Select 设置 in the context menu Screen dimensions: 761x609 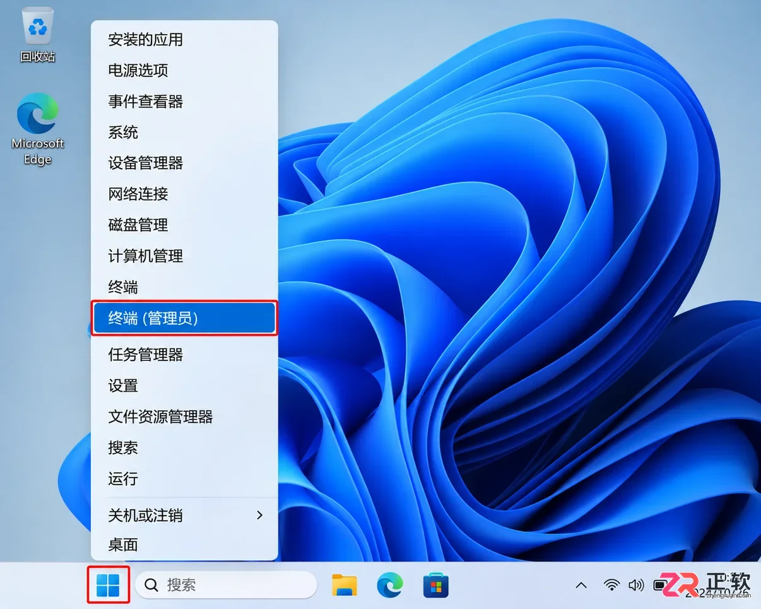pos(184,386)
